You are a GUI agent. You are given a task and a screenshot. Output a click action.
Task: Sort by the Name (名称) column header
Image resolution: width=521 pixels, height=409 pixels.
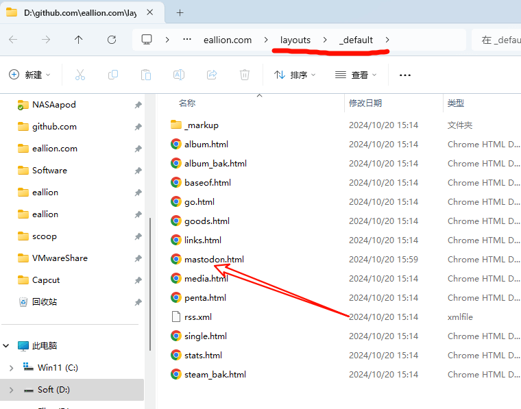pos(187,103)
